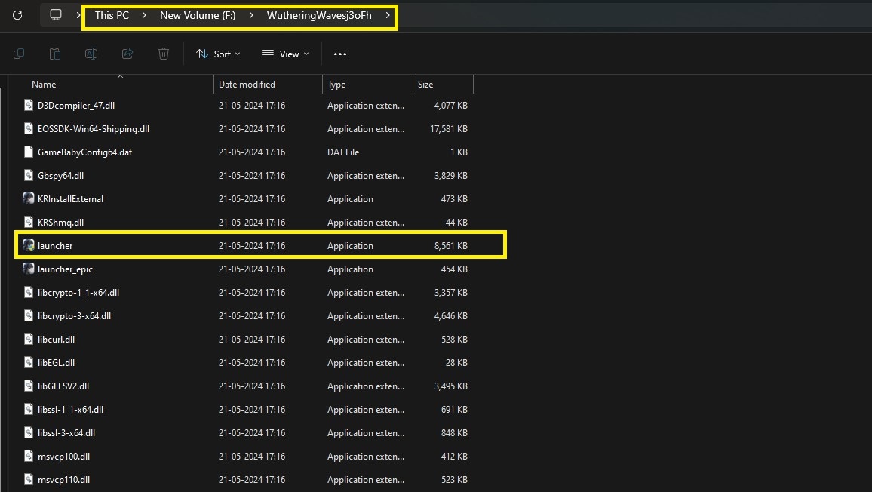Select WutheringWavesj3oFh breadcrumb folder
872x492 pixels.
[x=319, y=15]
